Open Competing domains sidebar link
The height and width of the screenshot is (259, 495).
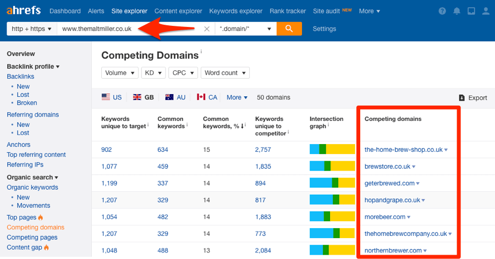(x=36, y=227)
